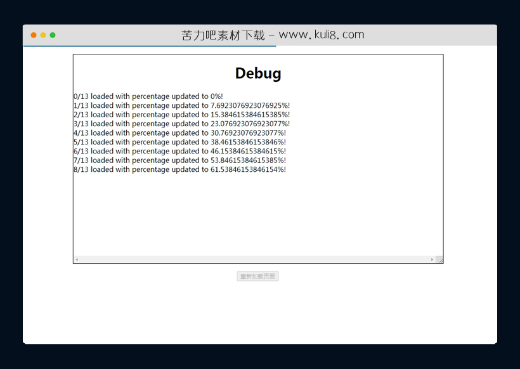
Task: Click the Debug panel heading
Action: click(x=257, y=73)
